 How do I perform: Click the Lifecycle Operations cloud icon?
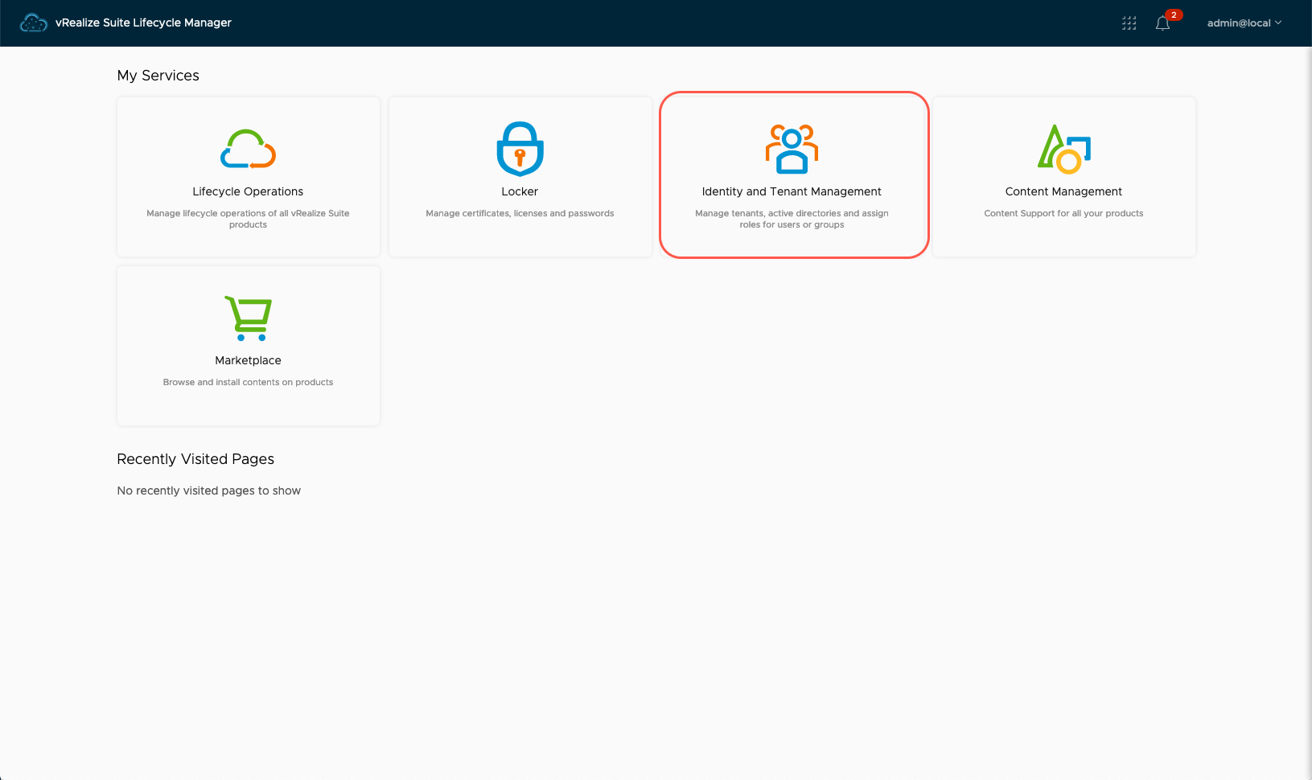[248, 149]
